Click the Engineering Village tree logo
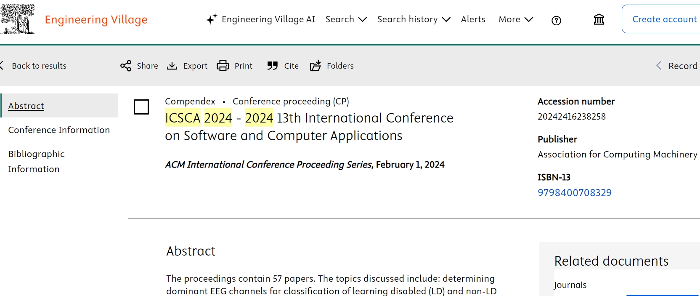 17,19
